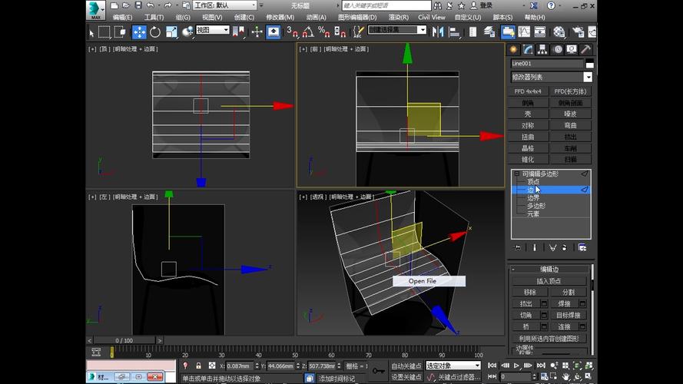Click the 利用所选内容创建图形 button
The image size is (683, 384).
click(549, 338)
